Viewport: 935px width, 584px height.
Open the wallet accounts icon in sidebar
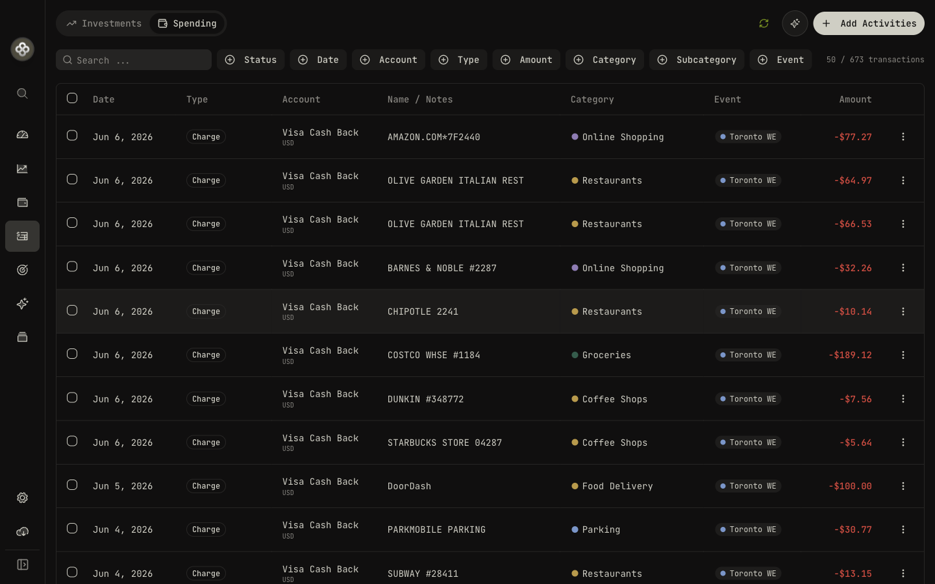point(23,202)
